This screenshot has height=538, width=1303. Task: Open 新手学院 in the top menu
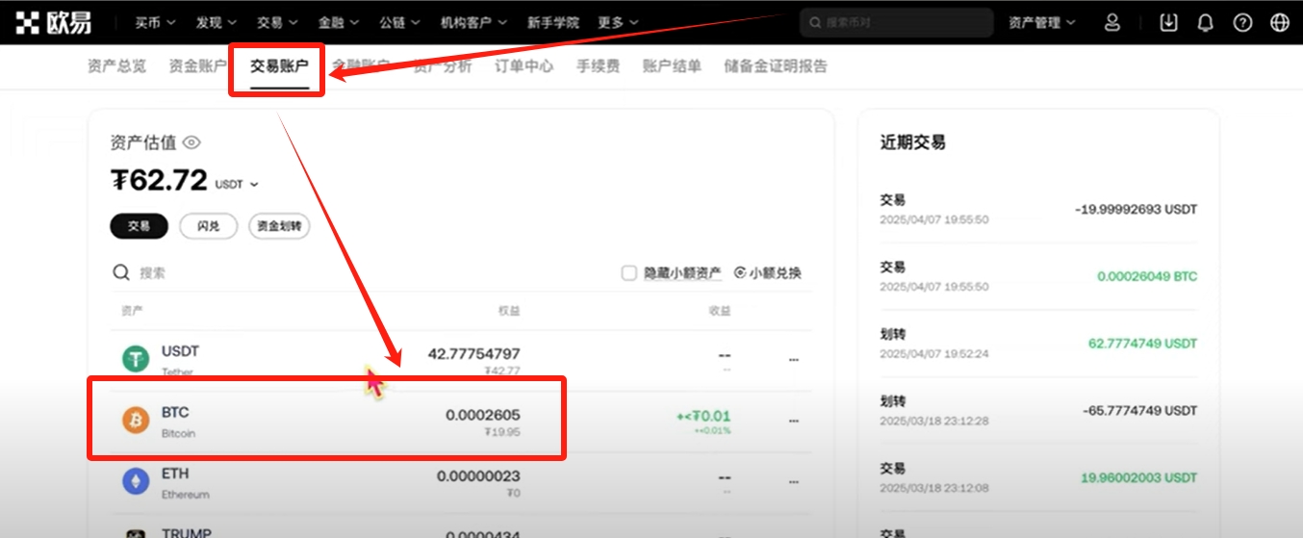click(x=553, y=22)
